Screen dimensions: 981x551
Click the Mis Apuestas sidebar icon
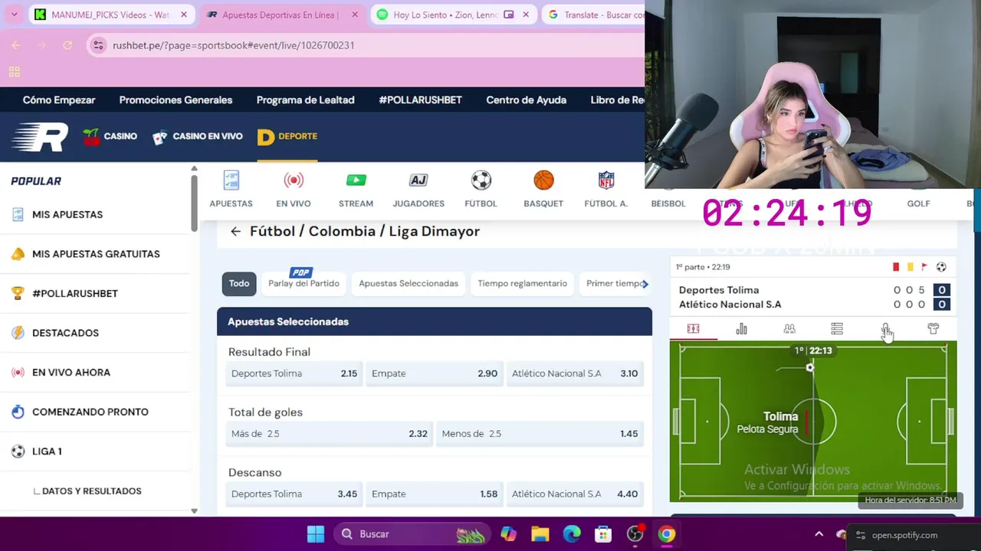point(18,214)
